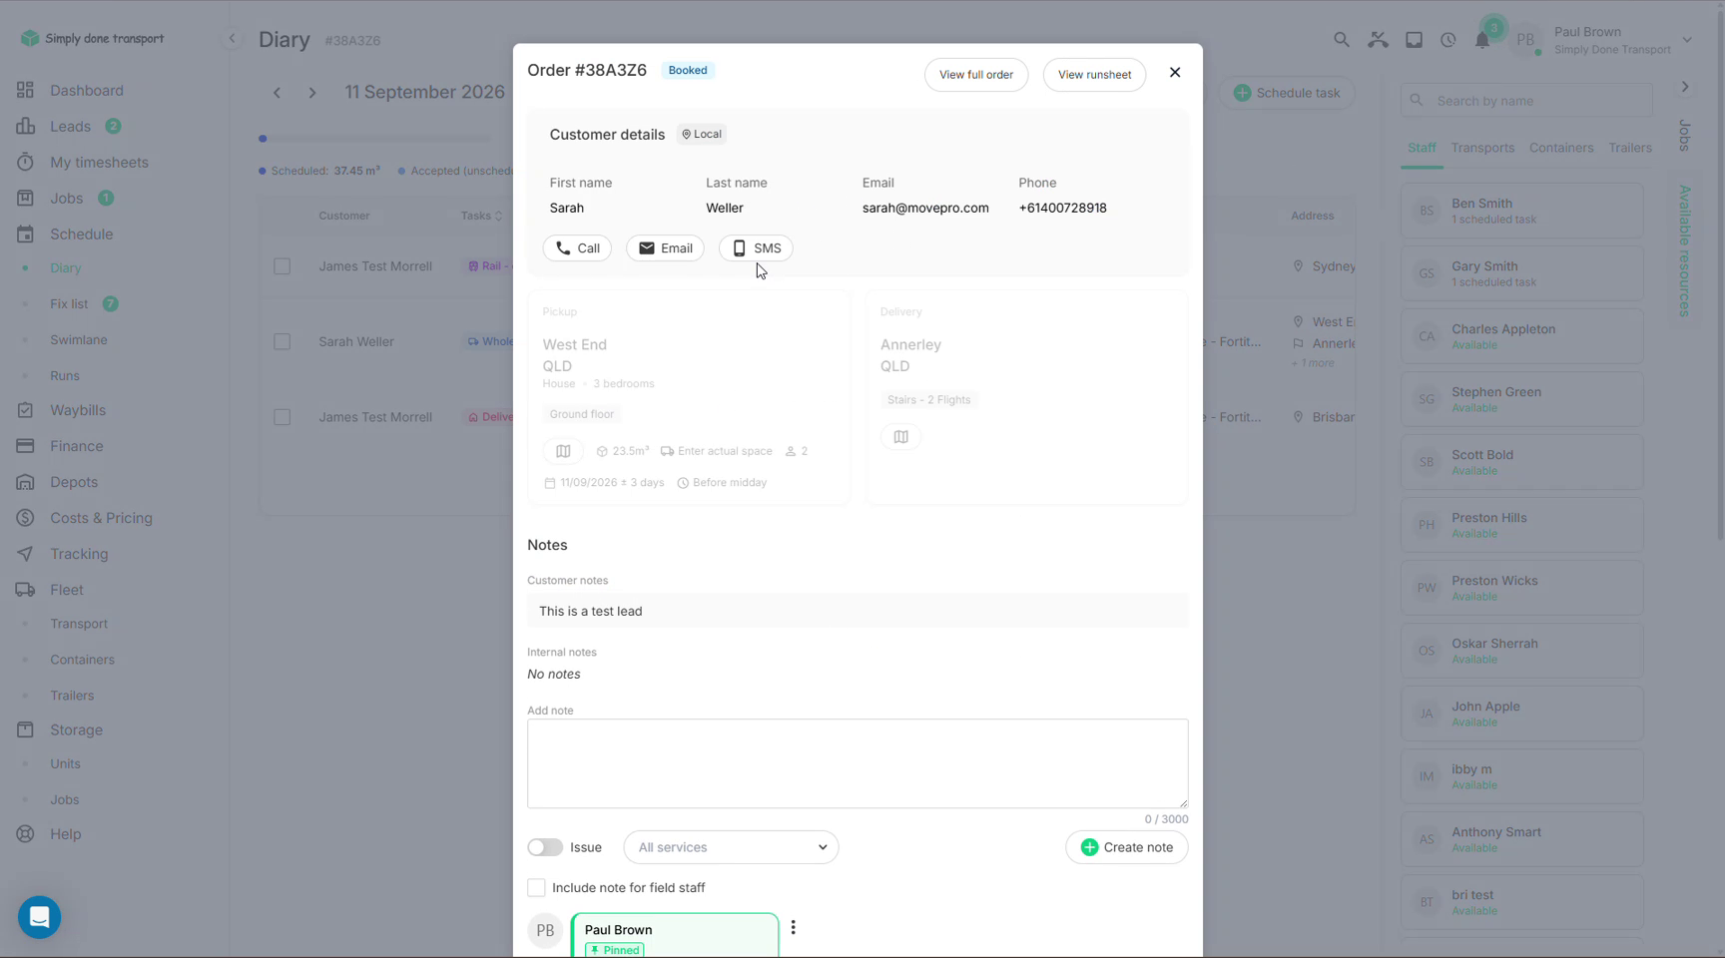
Task: Click the scheduled capacity progress bar
Action: pyautogui.click(x=375, y=139)
